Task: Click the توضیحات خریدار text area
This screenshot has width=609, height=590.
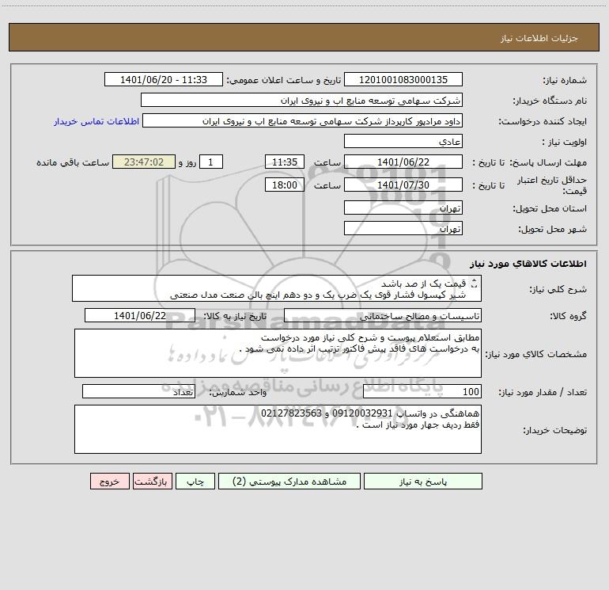Action: tap(278, 429)
